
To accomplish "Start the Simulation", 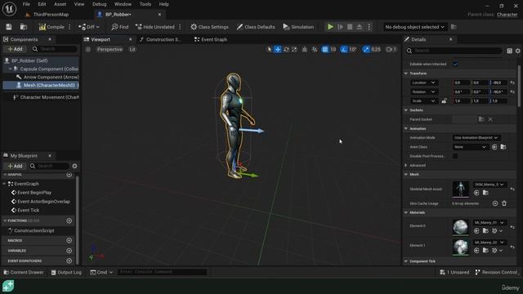I will click(x=298, y=27).
